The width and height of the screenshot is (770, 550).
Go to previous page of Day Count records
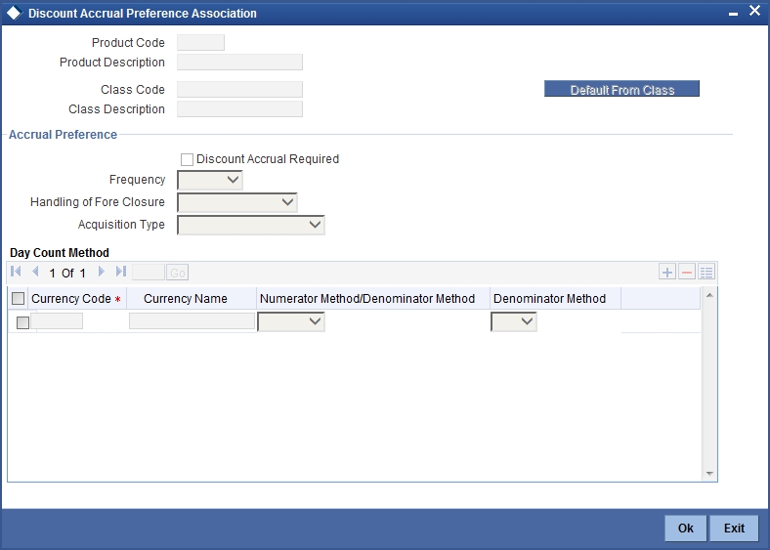click(x=35, y=272)
